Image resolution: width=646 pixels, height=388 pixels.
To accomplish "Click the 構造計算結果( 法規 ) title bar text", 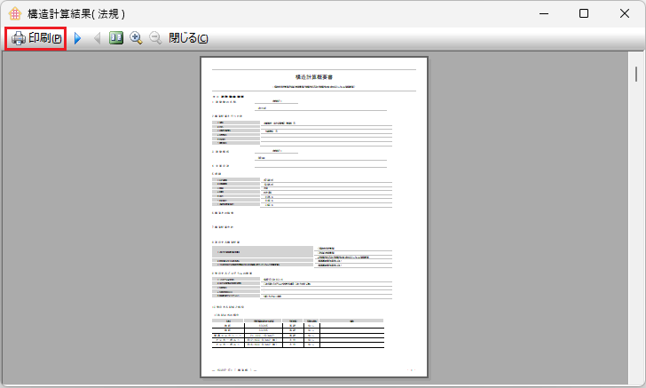I will tap(76, 13).
